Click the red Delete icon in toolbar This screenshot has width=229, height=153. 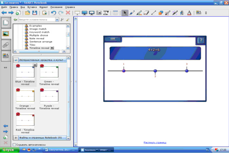(x=68, y=13)
